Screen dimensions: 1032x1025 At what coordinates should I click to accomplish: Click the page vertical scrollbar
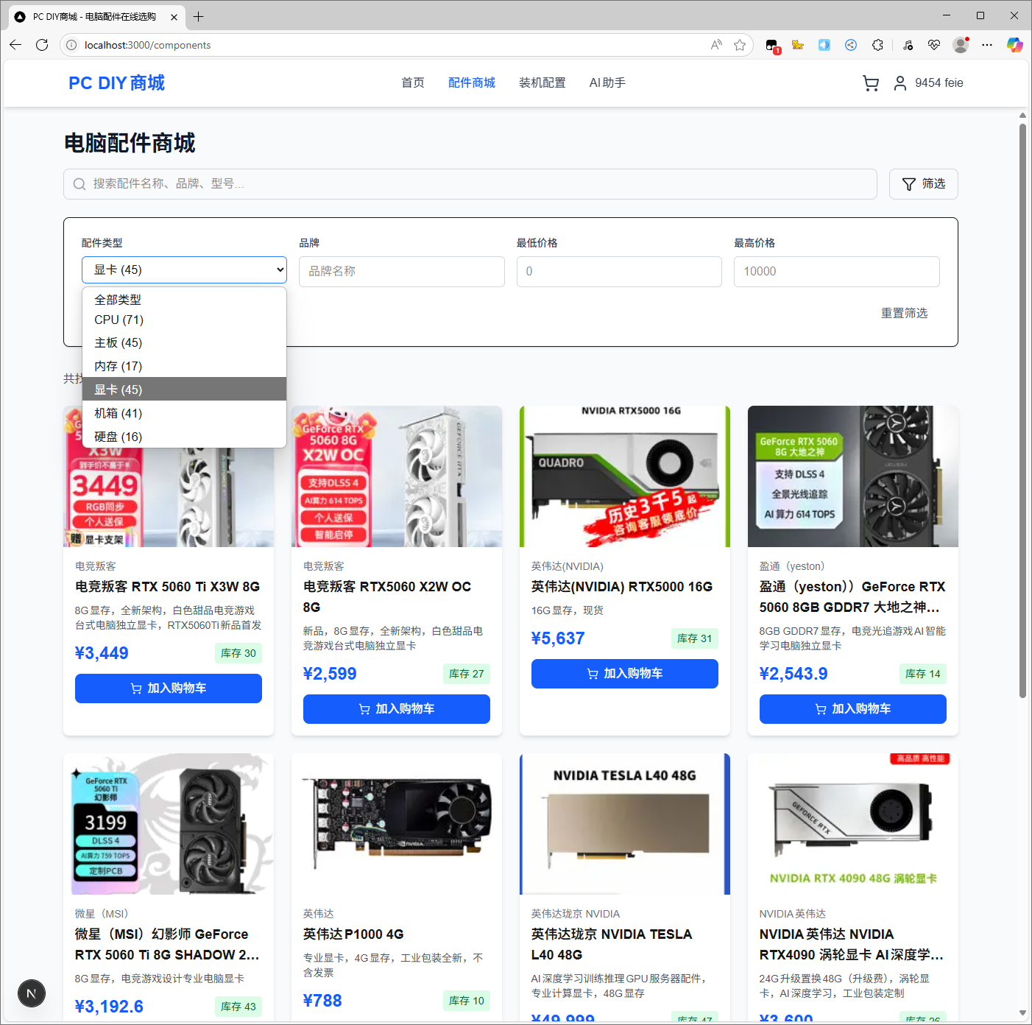pos(1022,412)
